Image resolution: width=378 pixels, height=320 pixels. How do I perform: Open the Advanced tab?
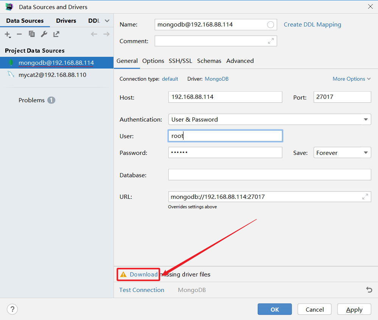(x=240, y=61)
